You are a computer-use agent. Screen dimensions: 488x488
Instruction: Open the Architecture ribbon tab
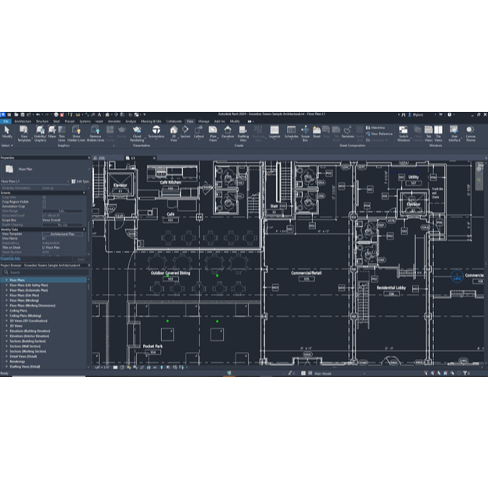point(23,121)
